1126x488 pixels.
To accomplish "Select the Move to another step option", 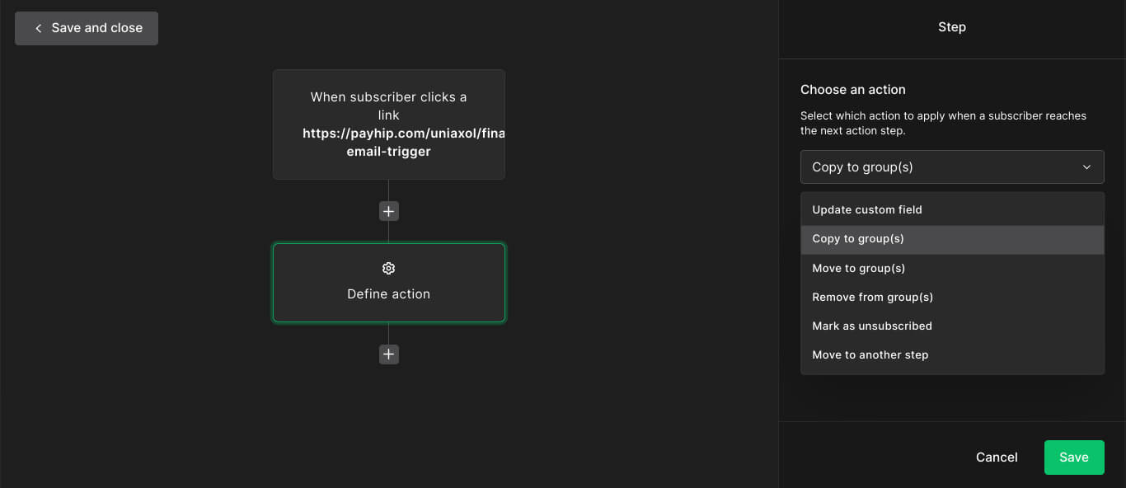I will point(870,354).
